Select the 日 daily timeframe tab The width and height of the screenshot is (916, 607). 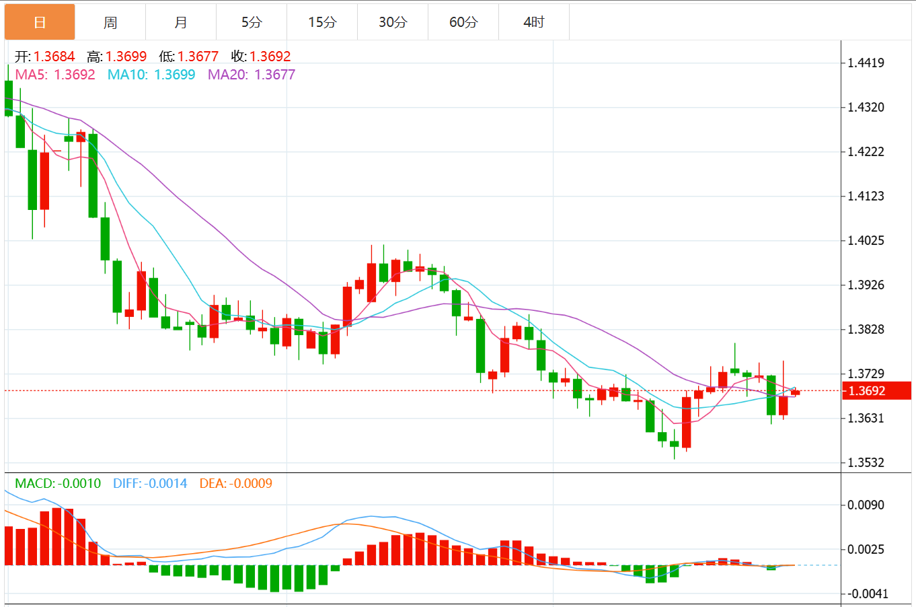point(40,22)
